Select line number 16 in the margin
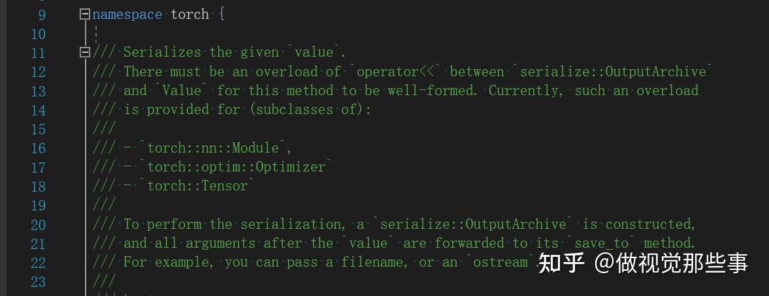The width and height of the screenshot is (769, 296). 38,148
